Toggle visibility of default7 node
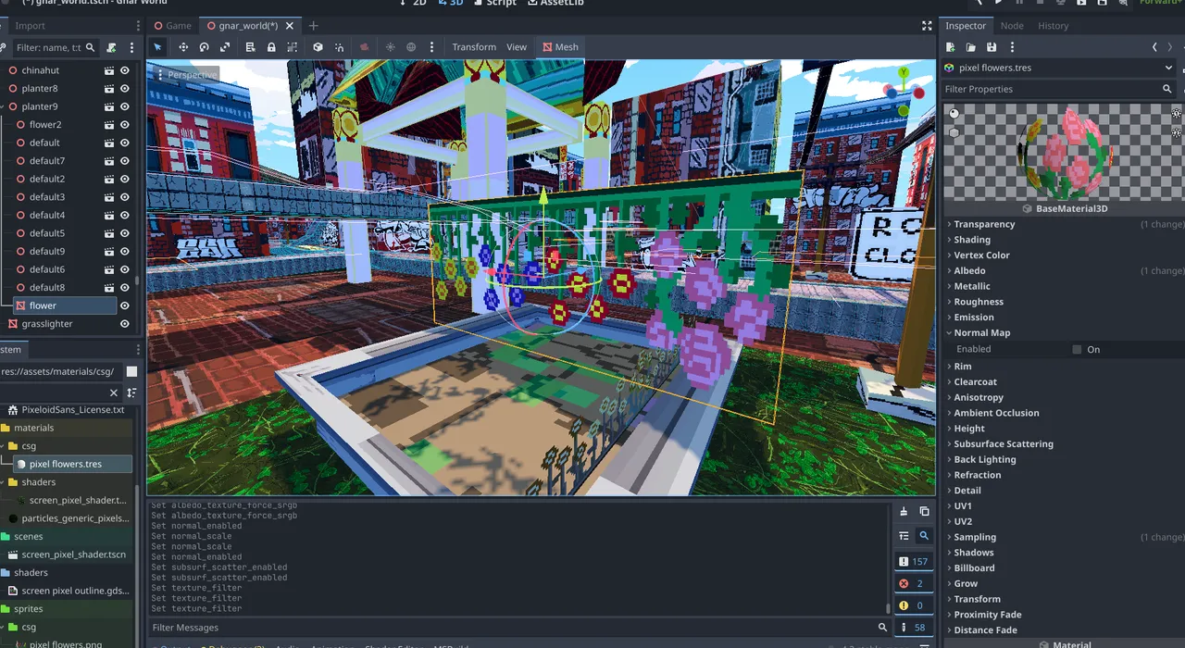 (x=125, y=161)
